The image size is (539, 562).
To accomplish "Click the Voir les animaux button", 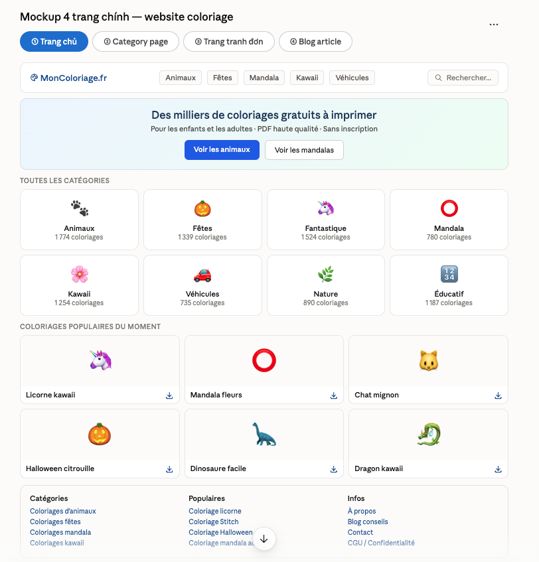I will pos(222,150).
